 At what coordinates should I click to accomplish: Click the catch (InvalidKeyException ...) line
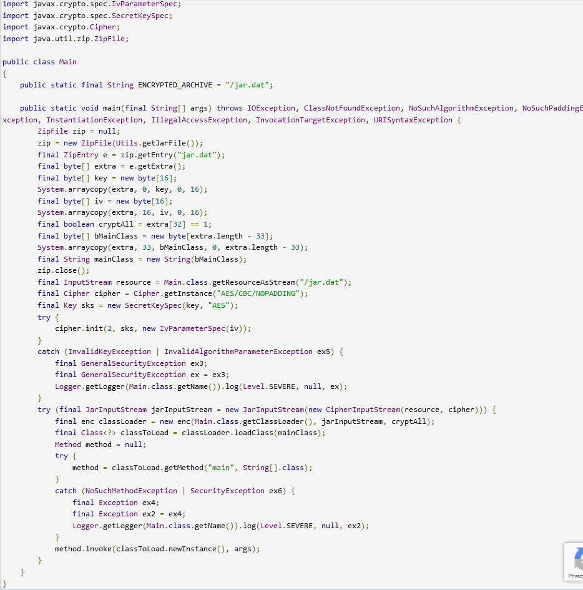190,352
